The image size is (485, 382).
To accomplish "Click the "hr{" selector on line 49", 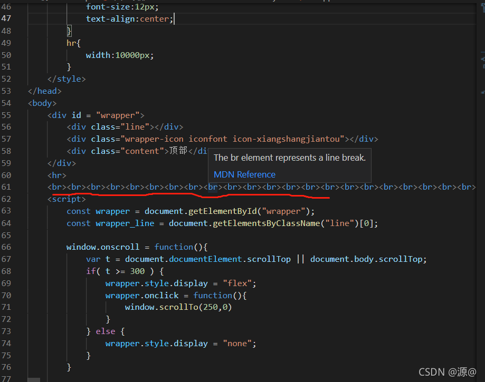I will coord(73,43).
